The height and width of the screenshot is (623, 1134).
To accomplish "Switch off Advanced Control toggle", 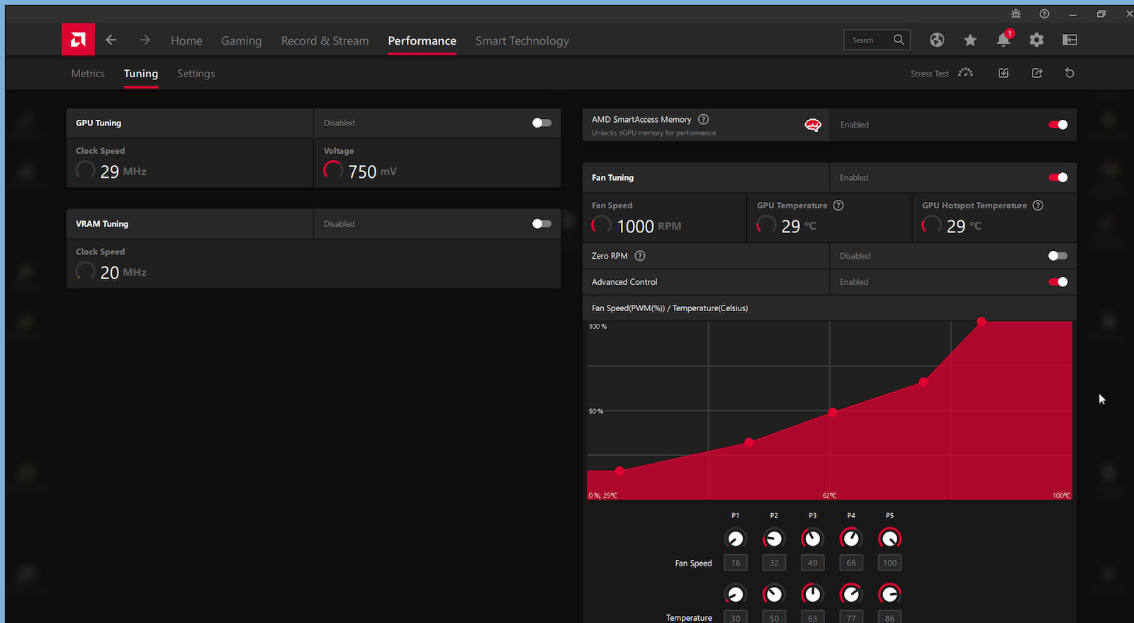I will coord(1058,282).
